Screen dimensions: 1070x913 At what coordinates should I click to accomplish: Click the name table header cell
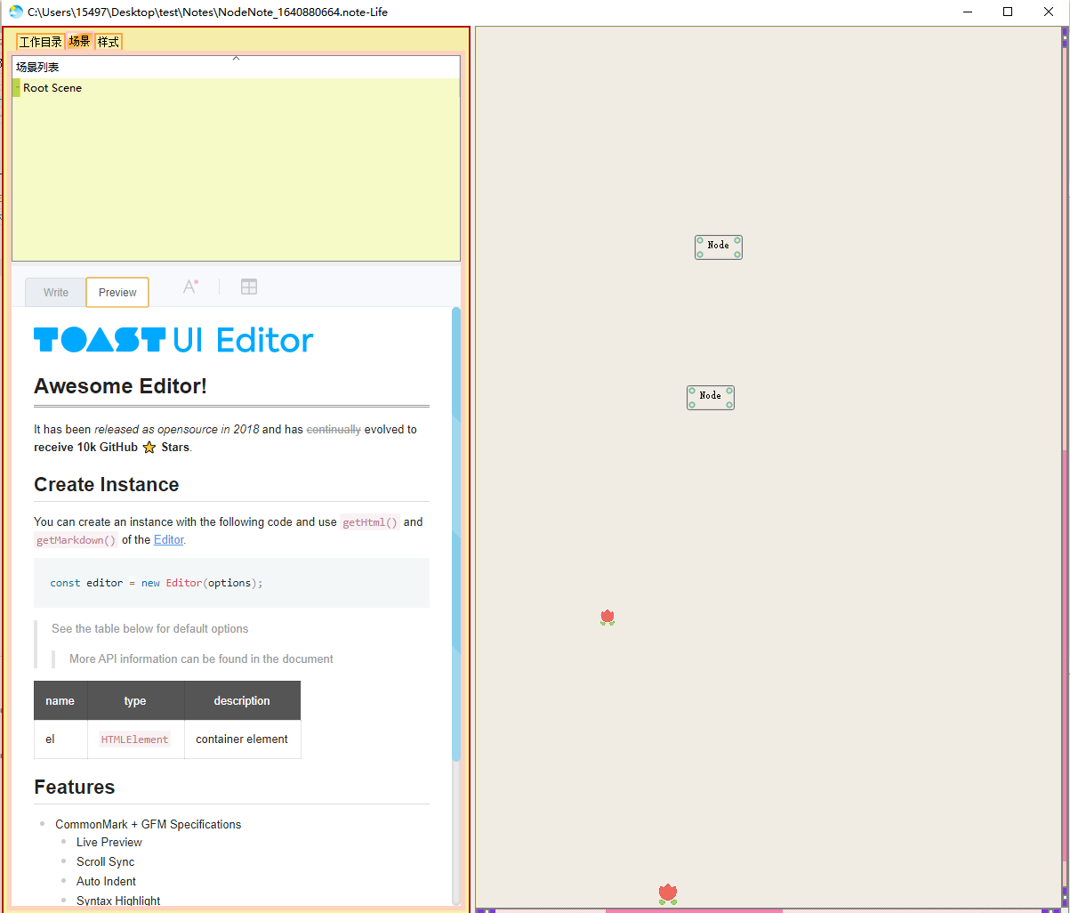[x=60, y=700]
